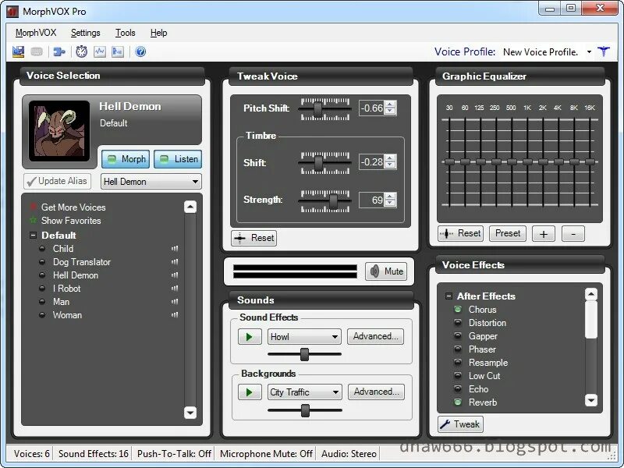Enable the Resample effect
This screenshot has width=624, height=468.
tap(458, 362)
